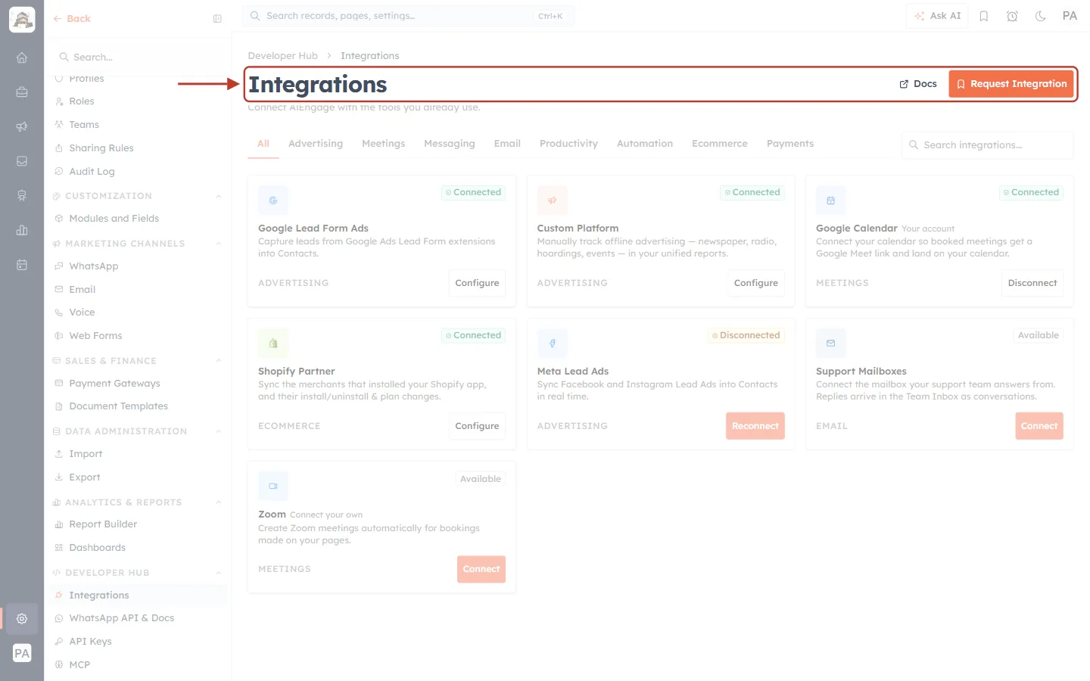Switch to the Advertising tab
This screenshot has width=1090, height=681.
click(x=316, y=144)
